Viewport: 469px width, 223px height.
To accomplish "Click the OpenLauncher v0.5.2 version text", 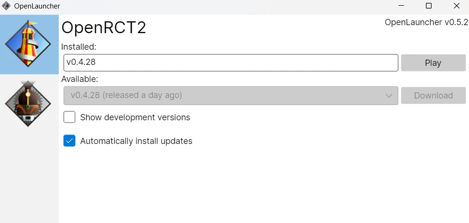I will 426,22.
